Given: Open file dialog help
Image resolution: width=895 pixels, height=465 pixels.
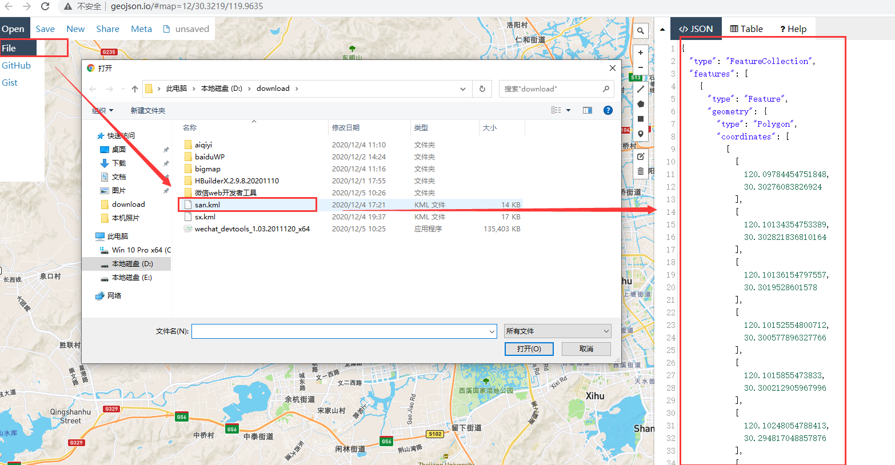Looking at the screenshot, I should [608, 110].
